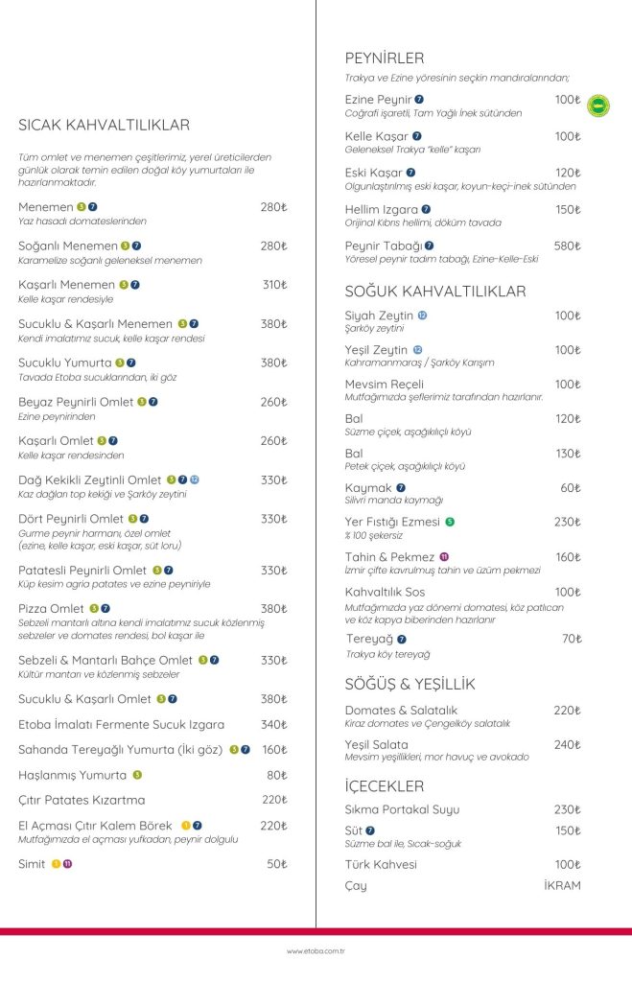Image resolution: width=632 pixels, height=982 pixels.
Task: Jump to the İÇECEKLER section heading
Action: pyautogui.click(x=385, y=786)
